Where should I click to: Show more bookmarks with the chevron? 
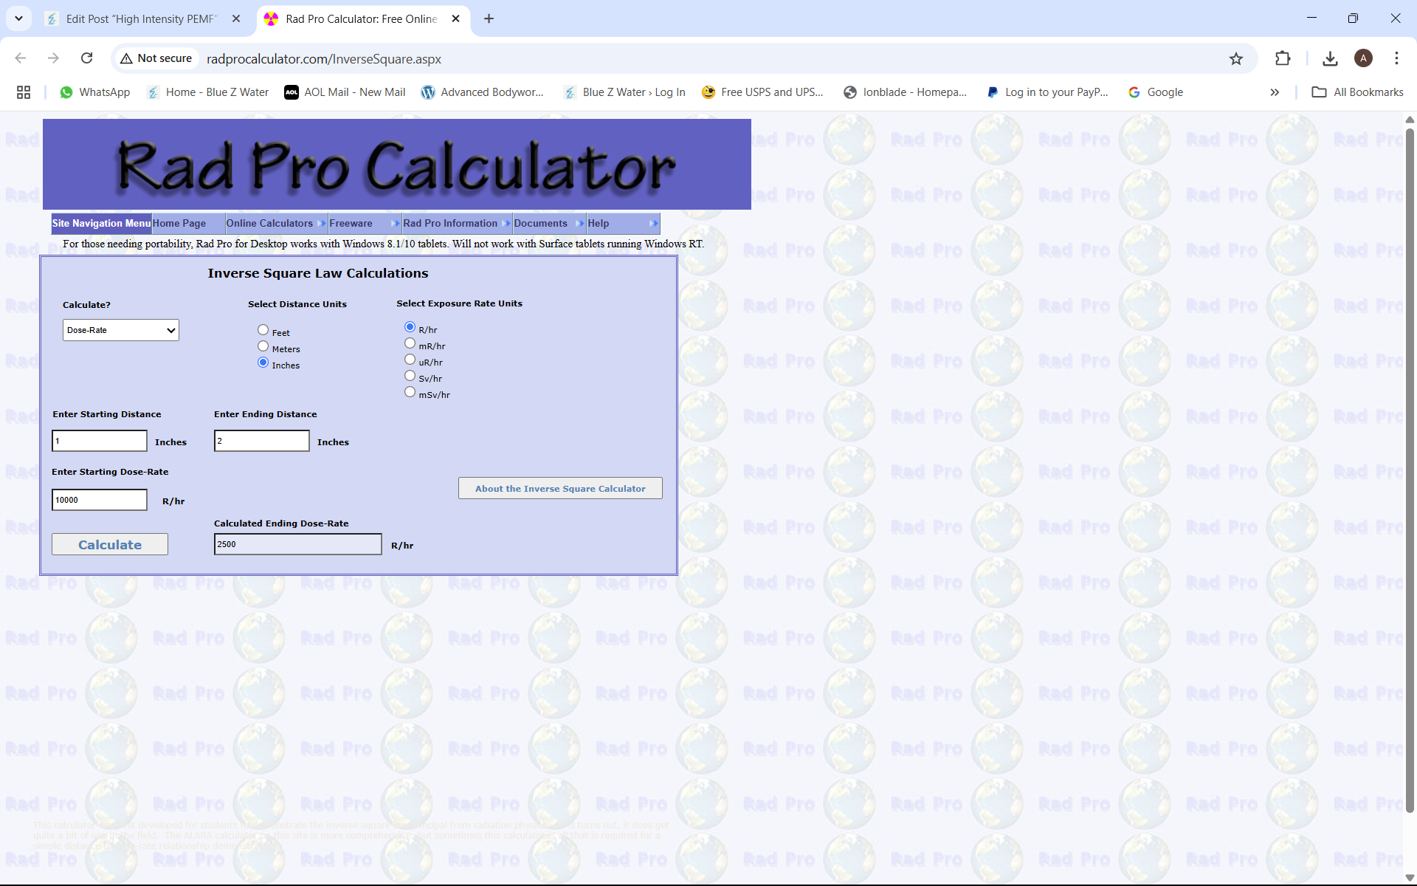coord(1275,92)
